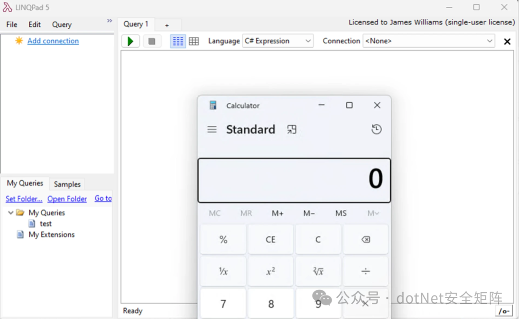This screenshot has height=319, width=519.
Task: Click the Set Folder... link
Action: click(x=24, y=199)
